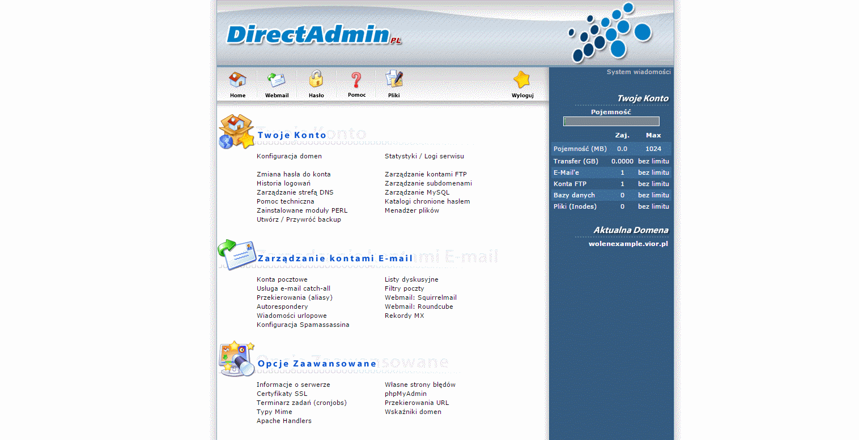
Task: Select domain wolenexample.vior.pl
Action: pyautogui.click(x=628, y=244)
